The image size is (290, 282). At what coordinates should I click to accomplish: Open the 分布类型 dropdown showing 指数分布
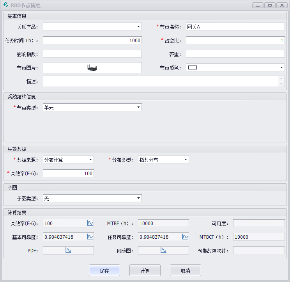coord(186,160)
